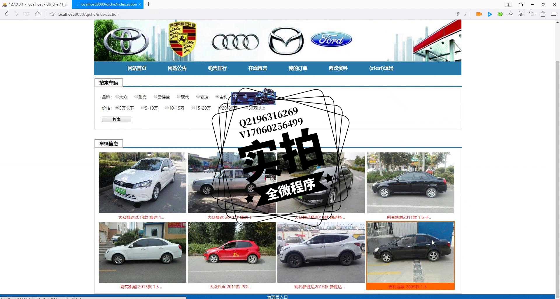
Task: Click the 管理员入口 admin entry link
Action: click(x=277, y=297)
